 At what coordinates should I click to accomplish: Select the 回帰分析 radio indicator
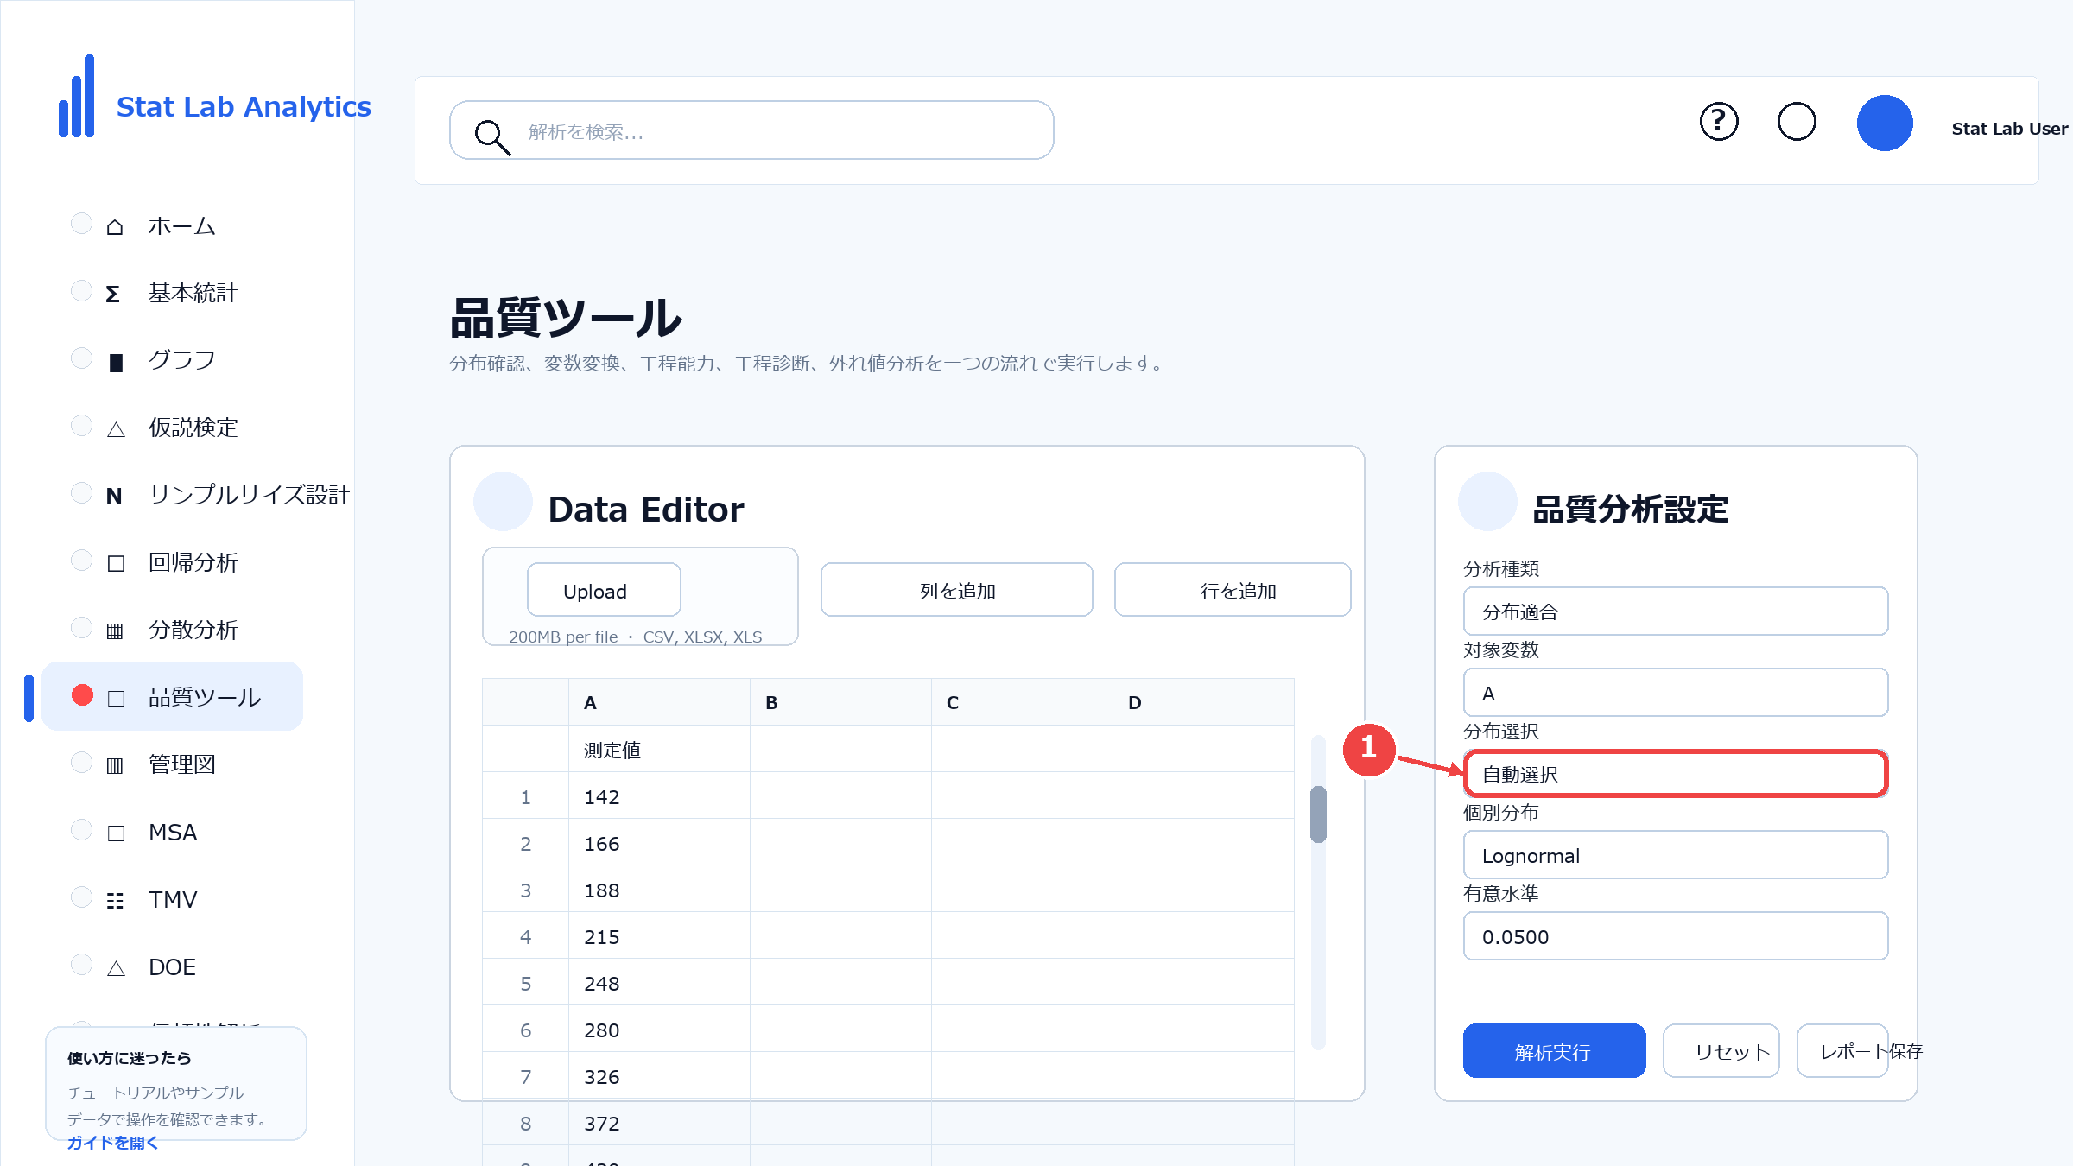coord(81,561)
